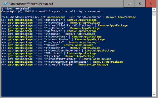The image size is (158, 98).
Task: Click '-Name' on the XboxApp line
Action: click(x=38, y=45)
